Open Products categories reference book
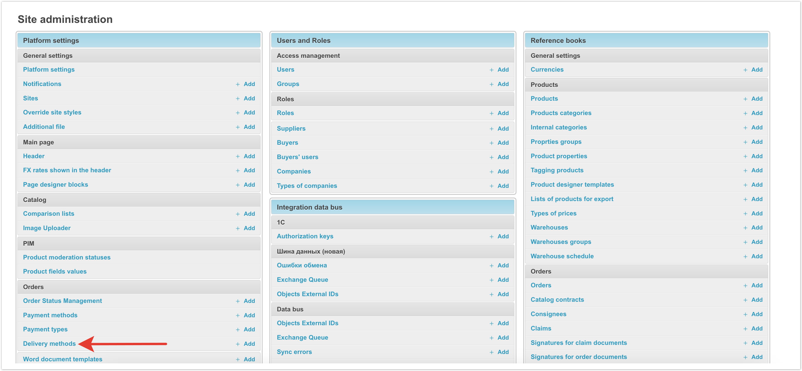 click(561, 113)
